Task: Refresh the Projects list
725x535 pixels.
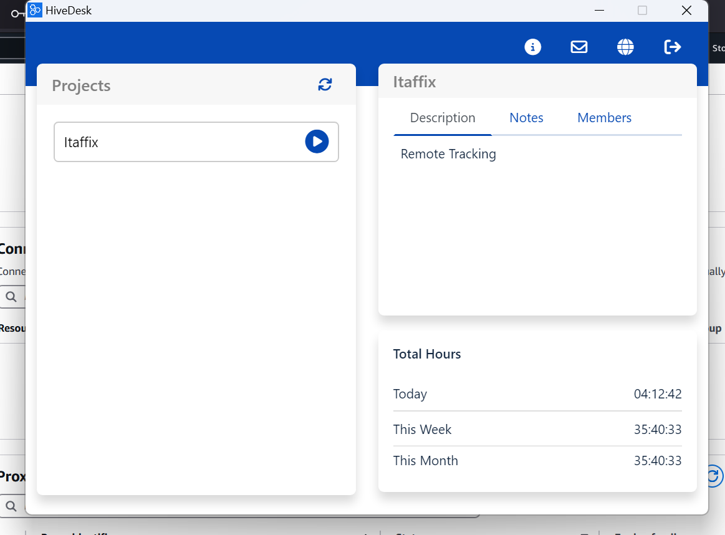Action: [x=325, y=85]
